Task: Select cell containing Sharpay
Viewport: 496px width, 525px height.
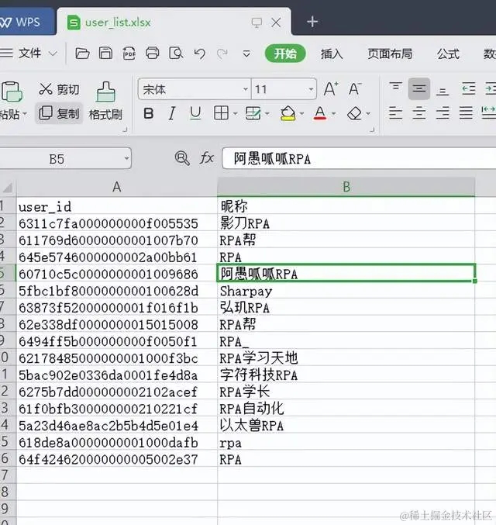Action: point(346,291)
